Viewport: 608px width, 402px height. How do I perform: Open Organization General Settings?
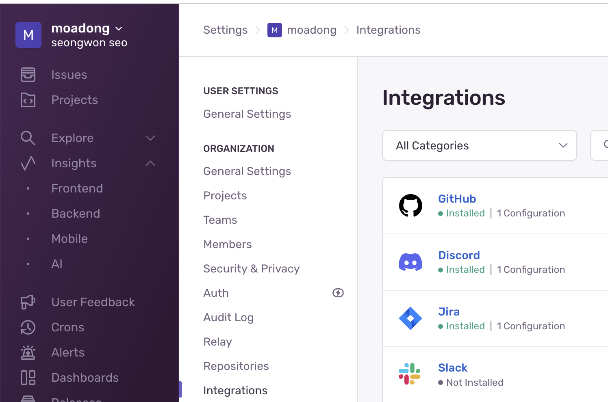(x=247, y=171)
